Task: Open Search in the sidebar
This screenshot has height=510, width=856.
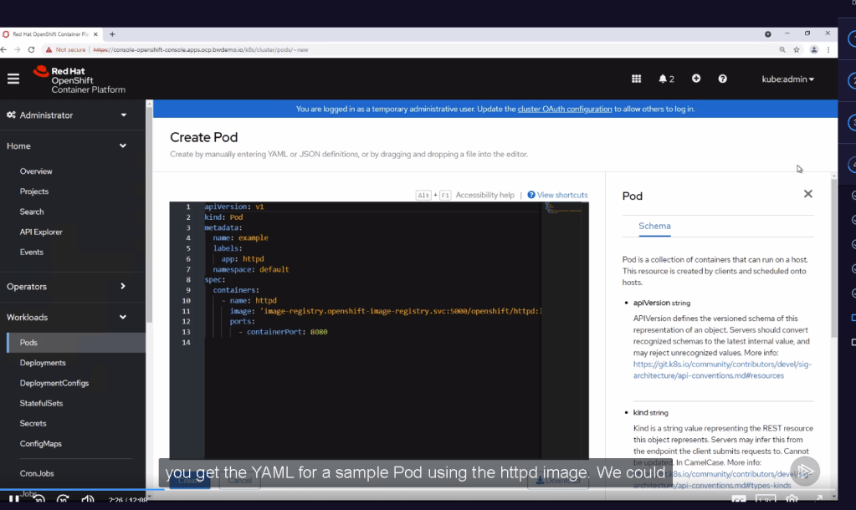Action: [32, 212]
